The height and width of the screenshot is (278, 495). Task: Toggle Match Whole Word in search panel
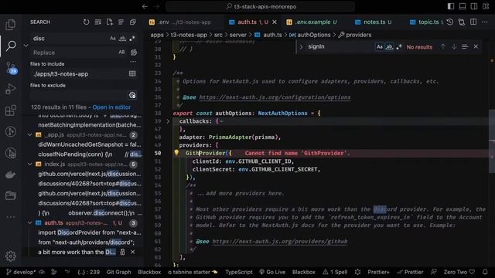click(x=122, y=38)
